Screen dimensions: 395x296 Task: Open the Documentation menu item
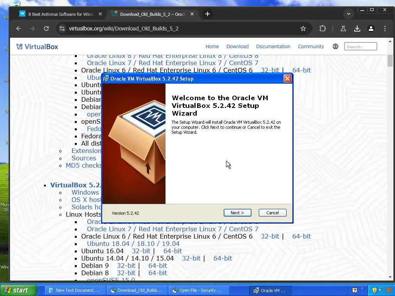[x=273, y=47]
